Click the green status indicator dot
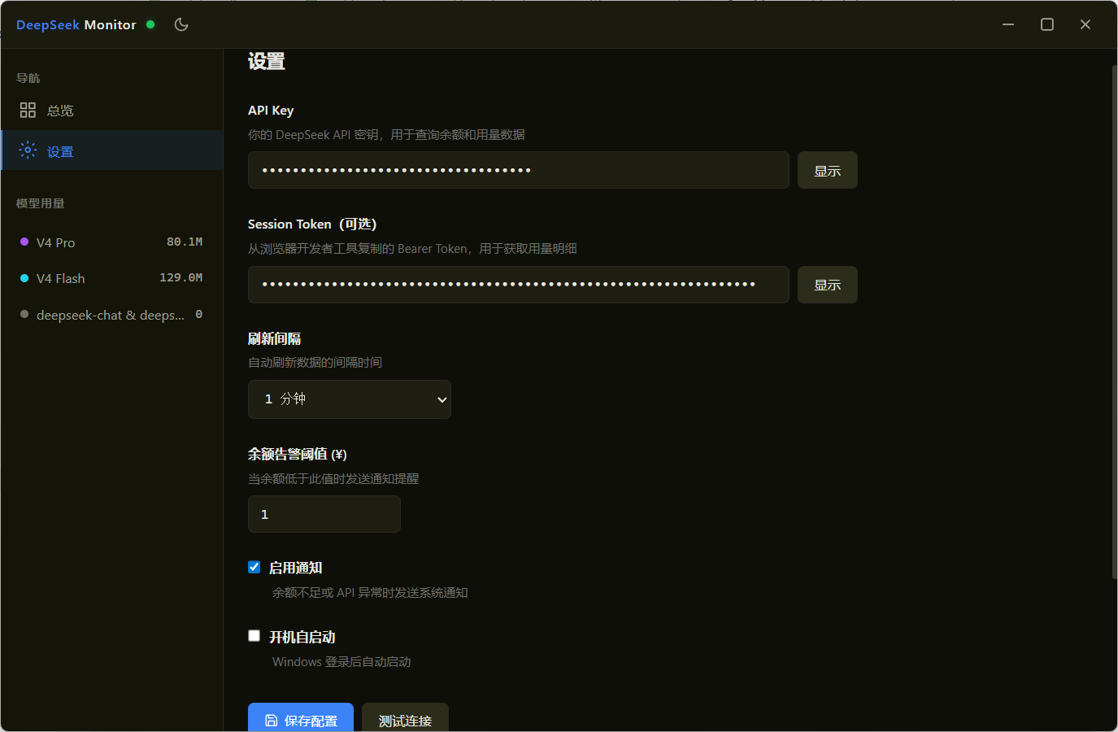This screenshot has width=1118, height=732. (150, 24)
